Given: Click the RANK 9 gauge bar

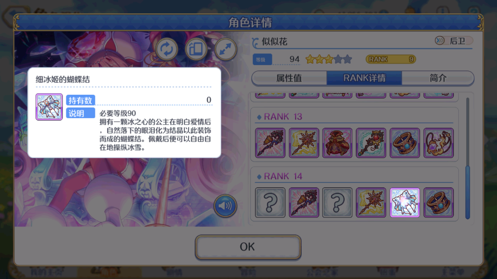Looking at the screenshot, I should (391, 59).
